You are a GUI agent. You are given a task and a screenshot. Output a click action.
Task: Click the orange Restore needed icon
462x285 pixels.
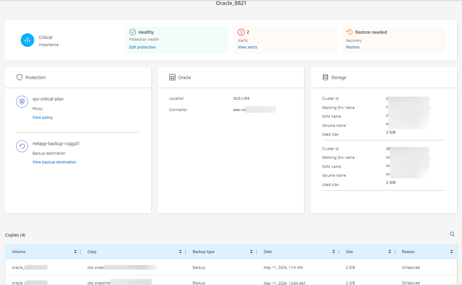(x=350, y=32)
